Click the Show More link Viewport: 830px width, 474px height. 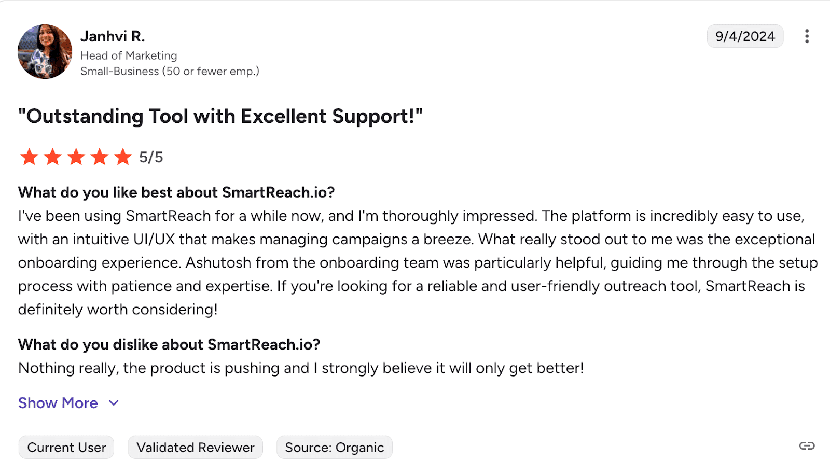[x=58, y=403]
